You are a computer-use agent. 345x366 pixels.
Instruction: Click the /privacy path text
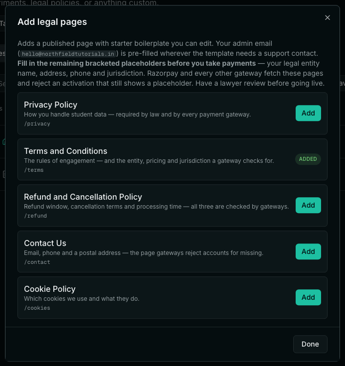37,123
